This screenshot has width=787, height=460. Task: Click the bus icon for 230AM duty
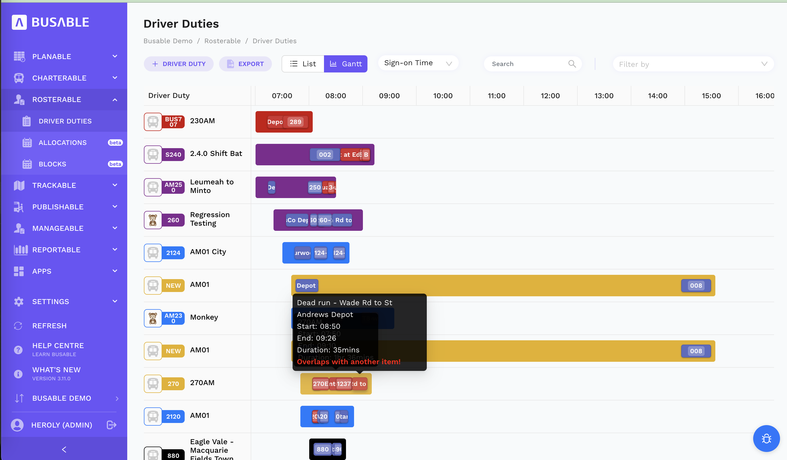click(153, 122)
